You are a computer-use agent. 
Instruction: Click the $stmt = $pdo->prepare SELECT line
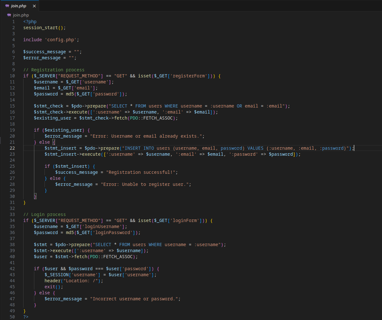click(130, 245)
